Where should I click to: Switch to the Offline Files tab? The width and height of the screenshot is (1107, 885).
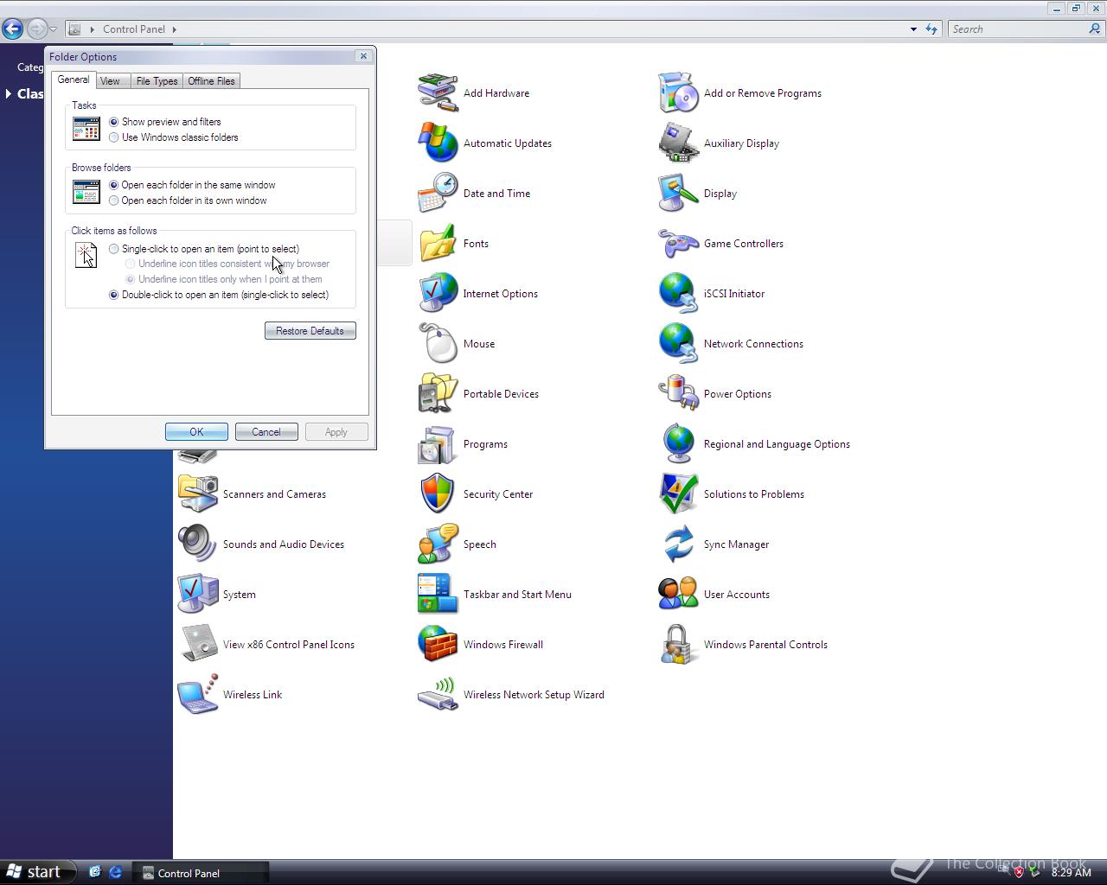(x=211, y=81)
